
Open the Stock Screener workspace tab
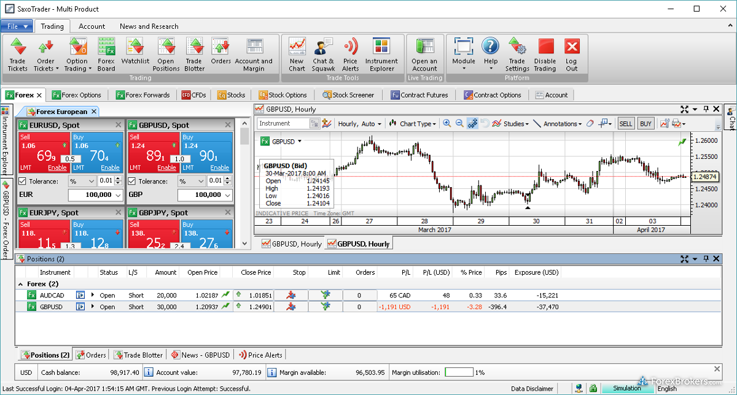pos(347,95)
